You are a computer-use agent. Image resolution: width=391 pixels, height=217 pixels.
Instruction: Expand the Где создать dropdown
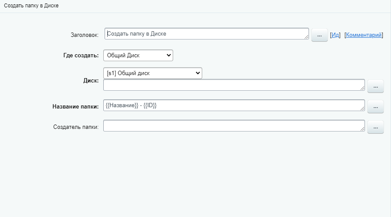[x=138, y=56]
